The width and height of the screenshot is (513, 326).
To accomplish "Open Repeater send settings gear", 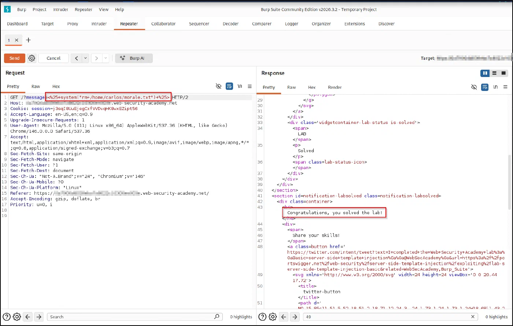I will (x=32, y=58).
